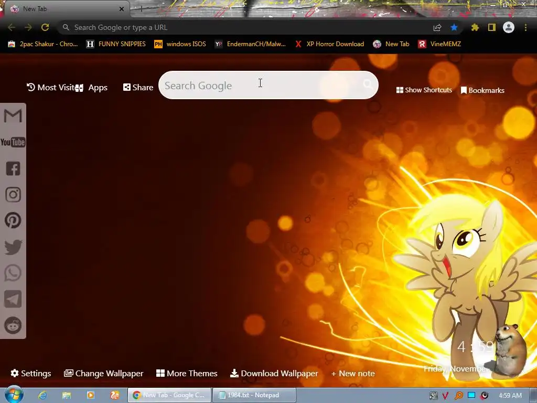Screen dimensions: 537x403
Task: Click the clock time display on the page
Action: (x=475, y=347)
